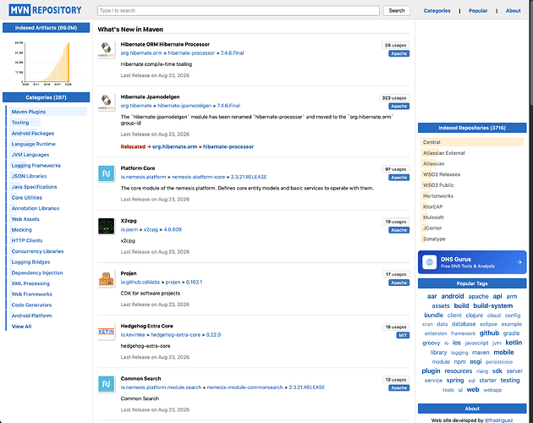
Task: Open the Code Generators category
Action: pyautogui.click(x=31, y=305)
